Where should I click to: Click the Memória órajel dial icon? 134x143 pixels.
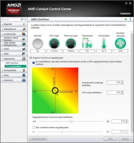click(x=71, y=43)
